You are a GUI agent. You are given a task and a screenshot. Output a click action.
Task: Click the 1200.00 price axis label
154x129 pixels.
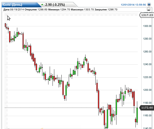click(147, 90)
